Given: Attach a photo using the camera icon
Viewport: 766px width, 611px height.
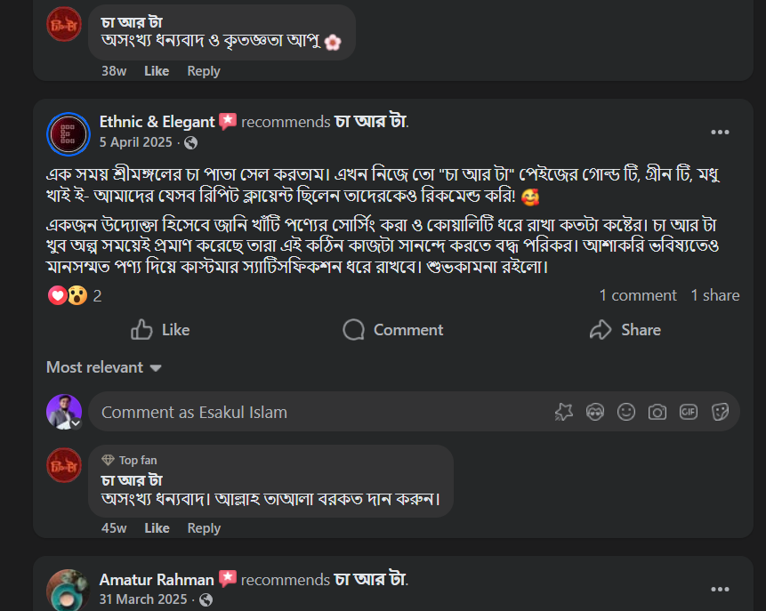Looking at the screenshot, I should (x=657, y=412).
